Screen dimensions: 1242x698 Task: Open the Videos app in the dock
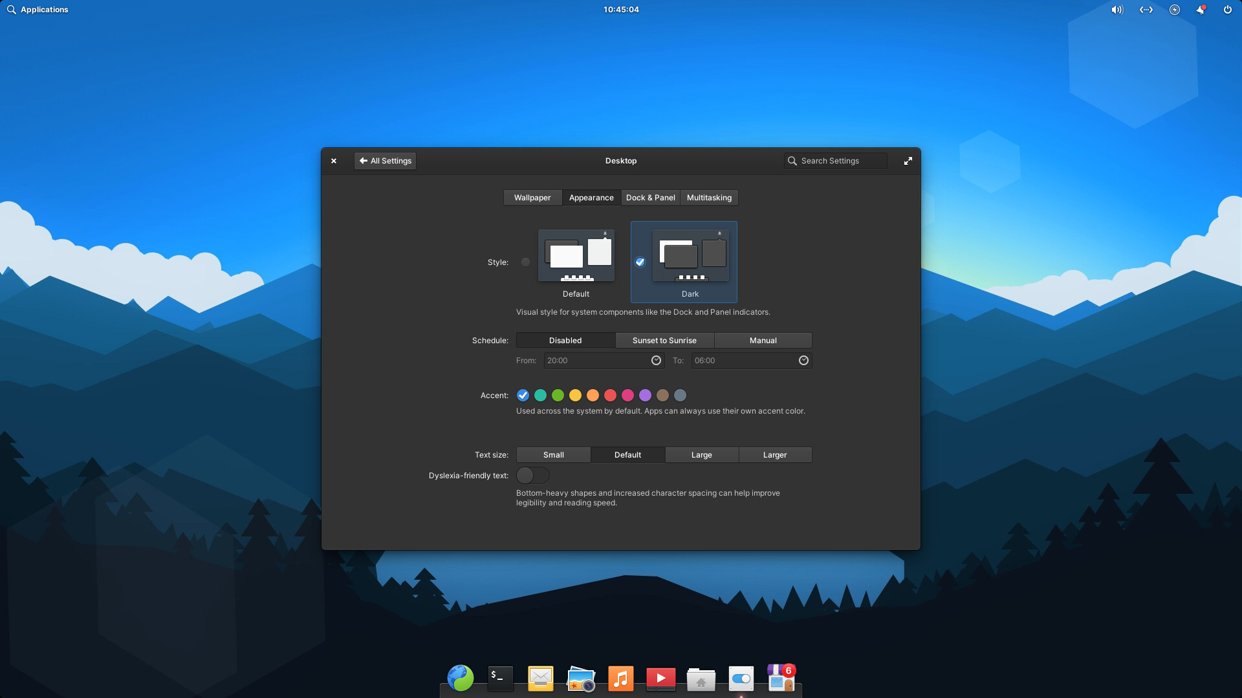tap(660, 679)
